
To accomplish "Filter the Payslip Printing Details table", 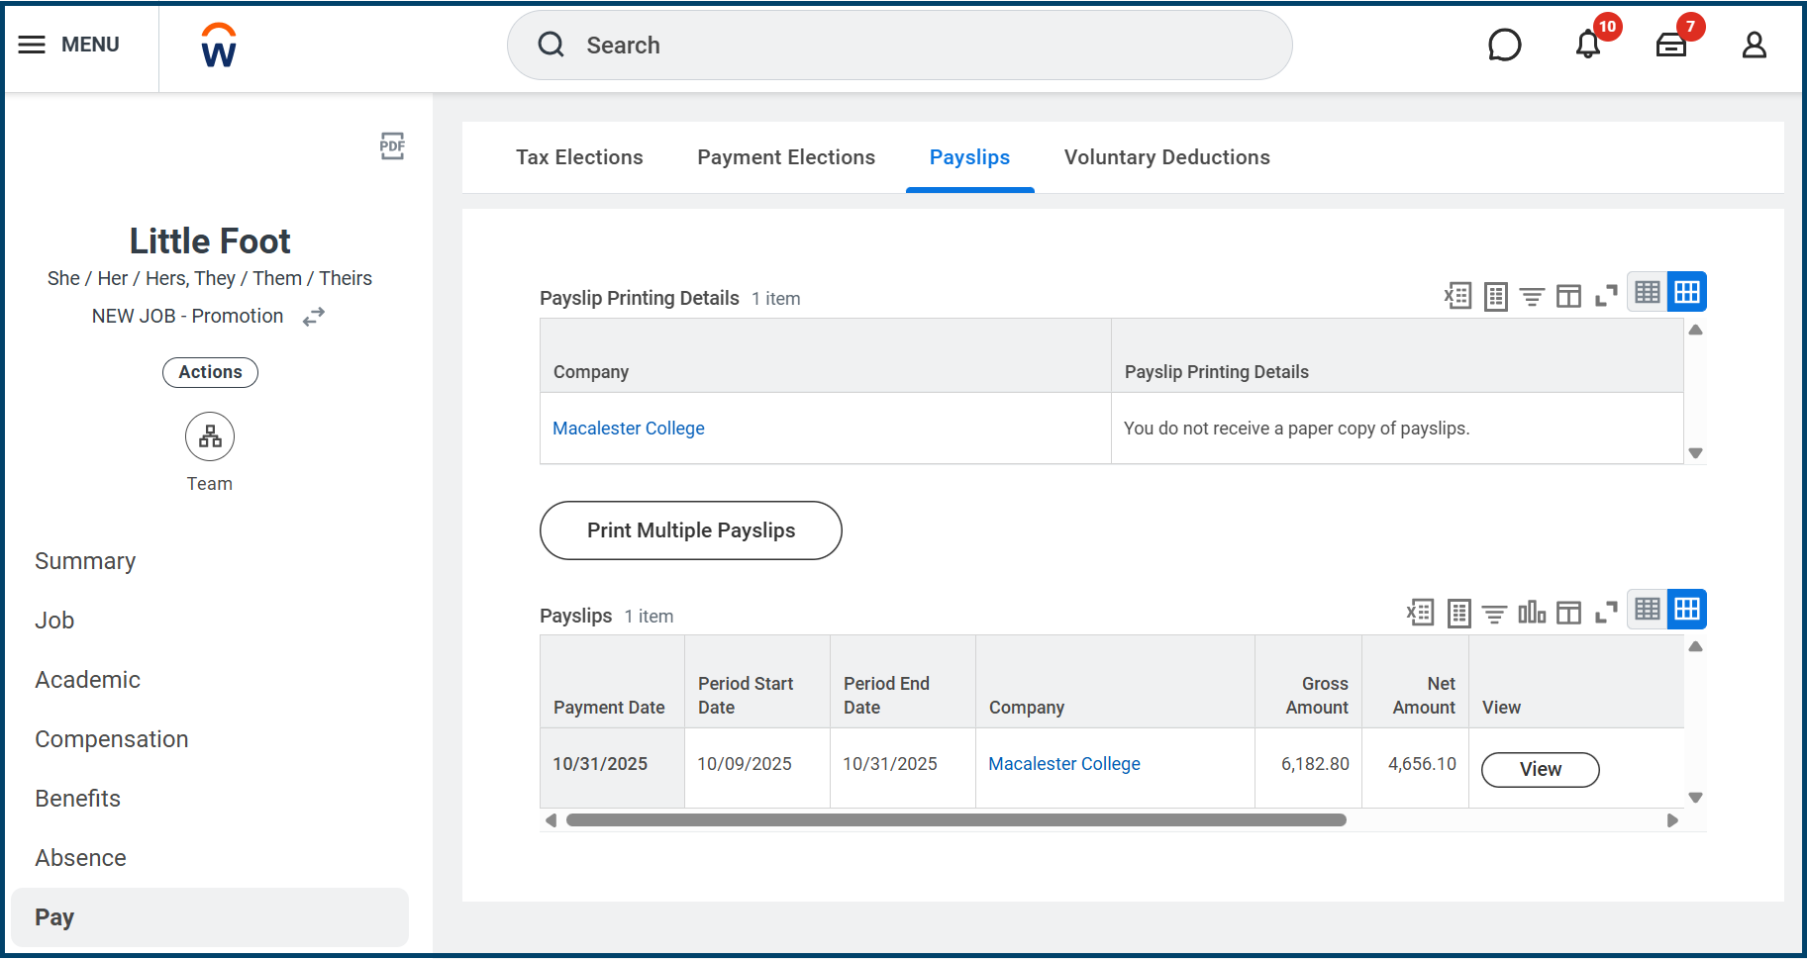I will coord(1532,296).
